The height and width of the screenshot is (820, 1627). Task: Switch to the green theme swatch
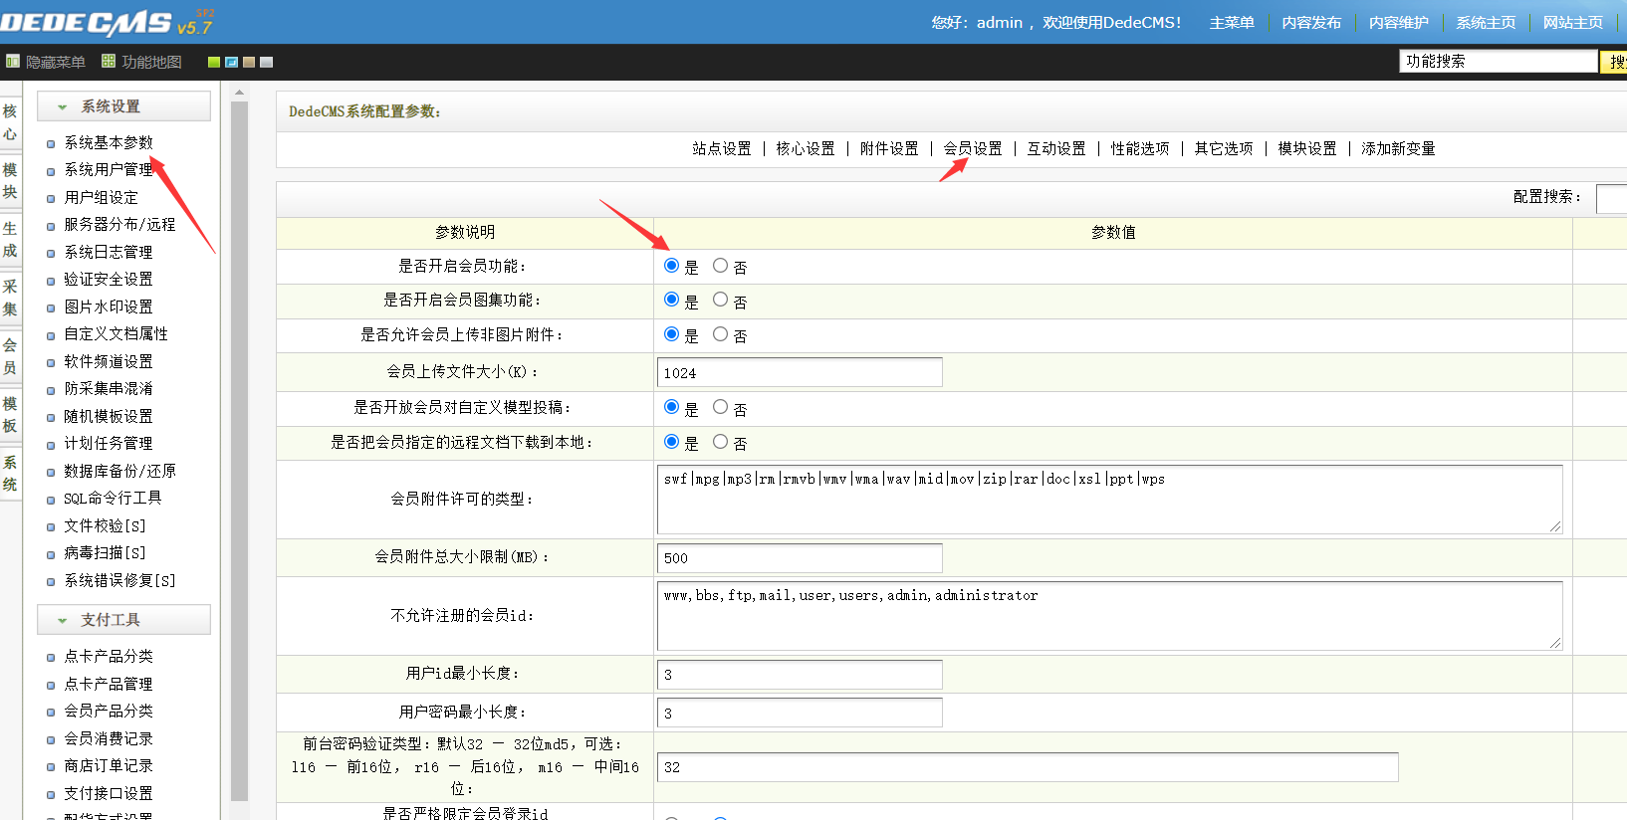[x=214, y=62]
